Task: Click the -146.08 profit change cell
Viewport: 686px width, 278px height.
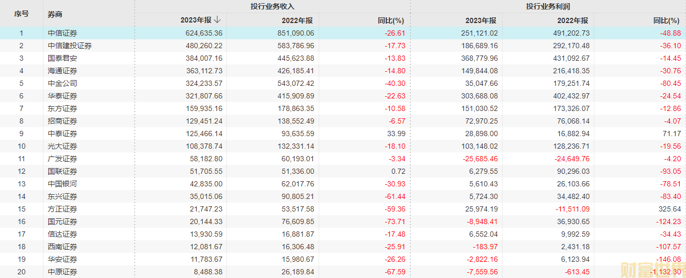Action: (670, 259)
